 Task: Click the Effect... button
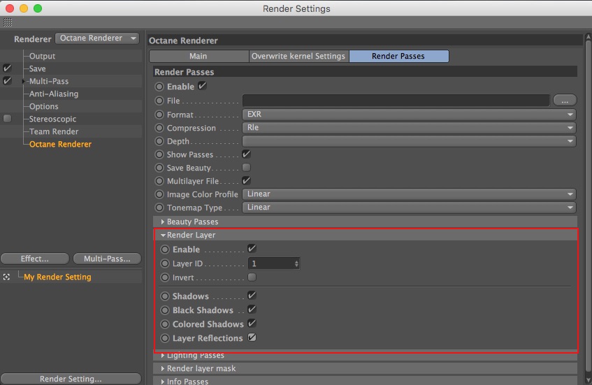pos(35,259)
